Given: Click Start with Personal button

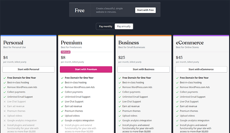Looking at the screenshot, I should click(x=29, y=69).
